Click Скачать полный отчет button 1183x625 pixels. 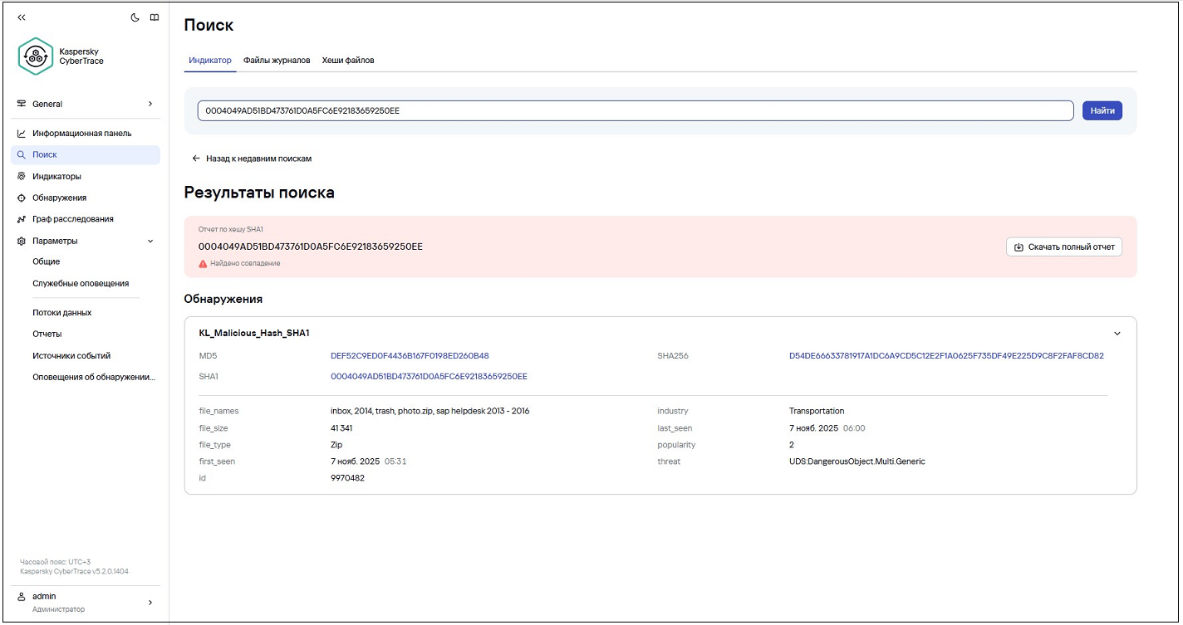pyautogui.click(x=1064, y=247)
